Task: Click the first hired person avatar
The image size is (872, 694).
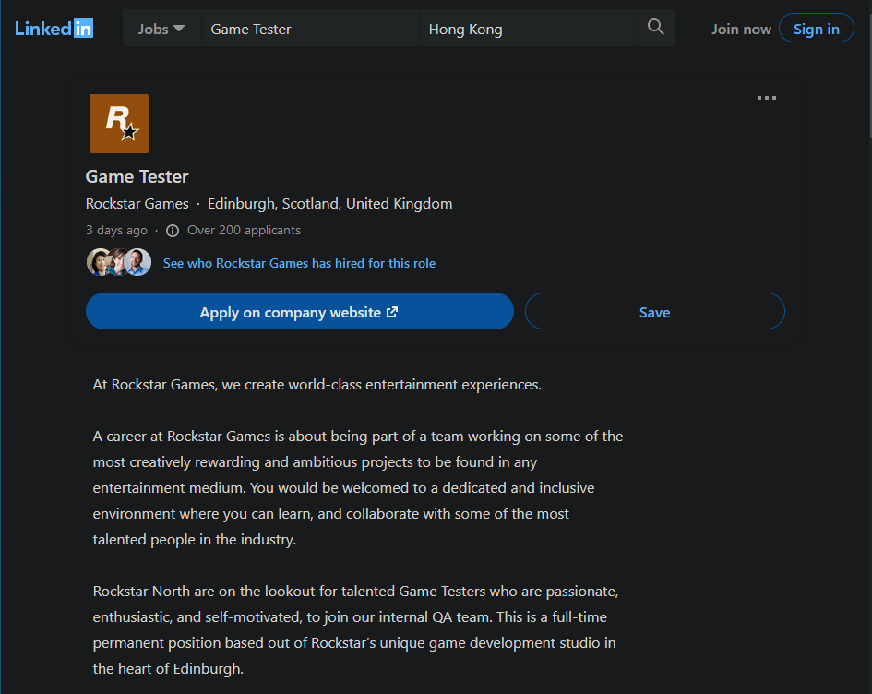Action: click(x=99, y=263)
